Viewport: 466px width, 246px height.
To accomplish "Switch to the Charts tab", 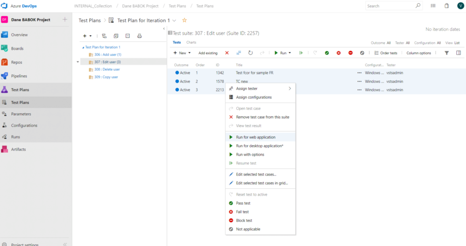I will click(191, 42).
